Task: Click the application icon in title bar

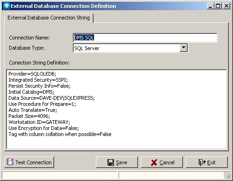Action: click(6, 6)
